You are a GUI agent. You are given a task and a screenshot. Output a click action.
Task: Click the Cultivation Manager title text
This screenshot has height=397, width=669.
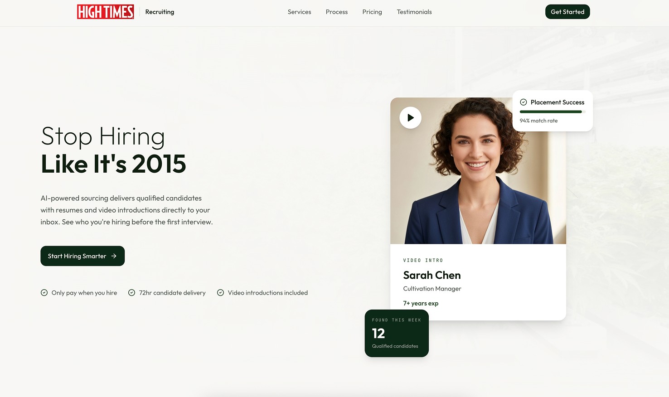coord(432,289)
